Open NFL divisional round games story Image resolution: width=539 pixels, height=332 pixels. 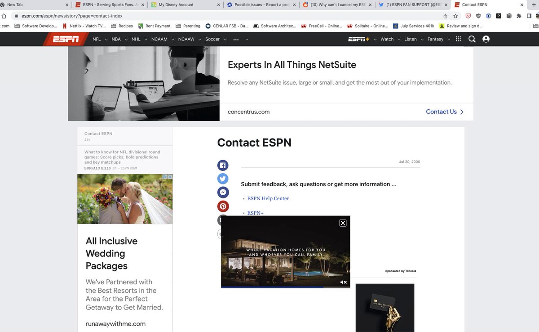click(122, 157)
